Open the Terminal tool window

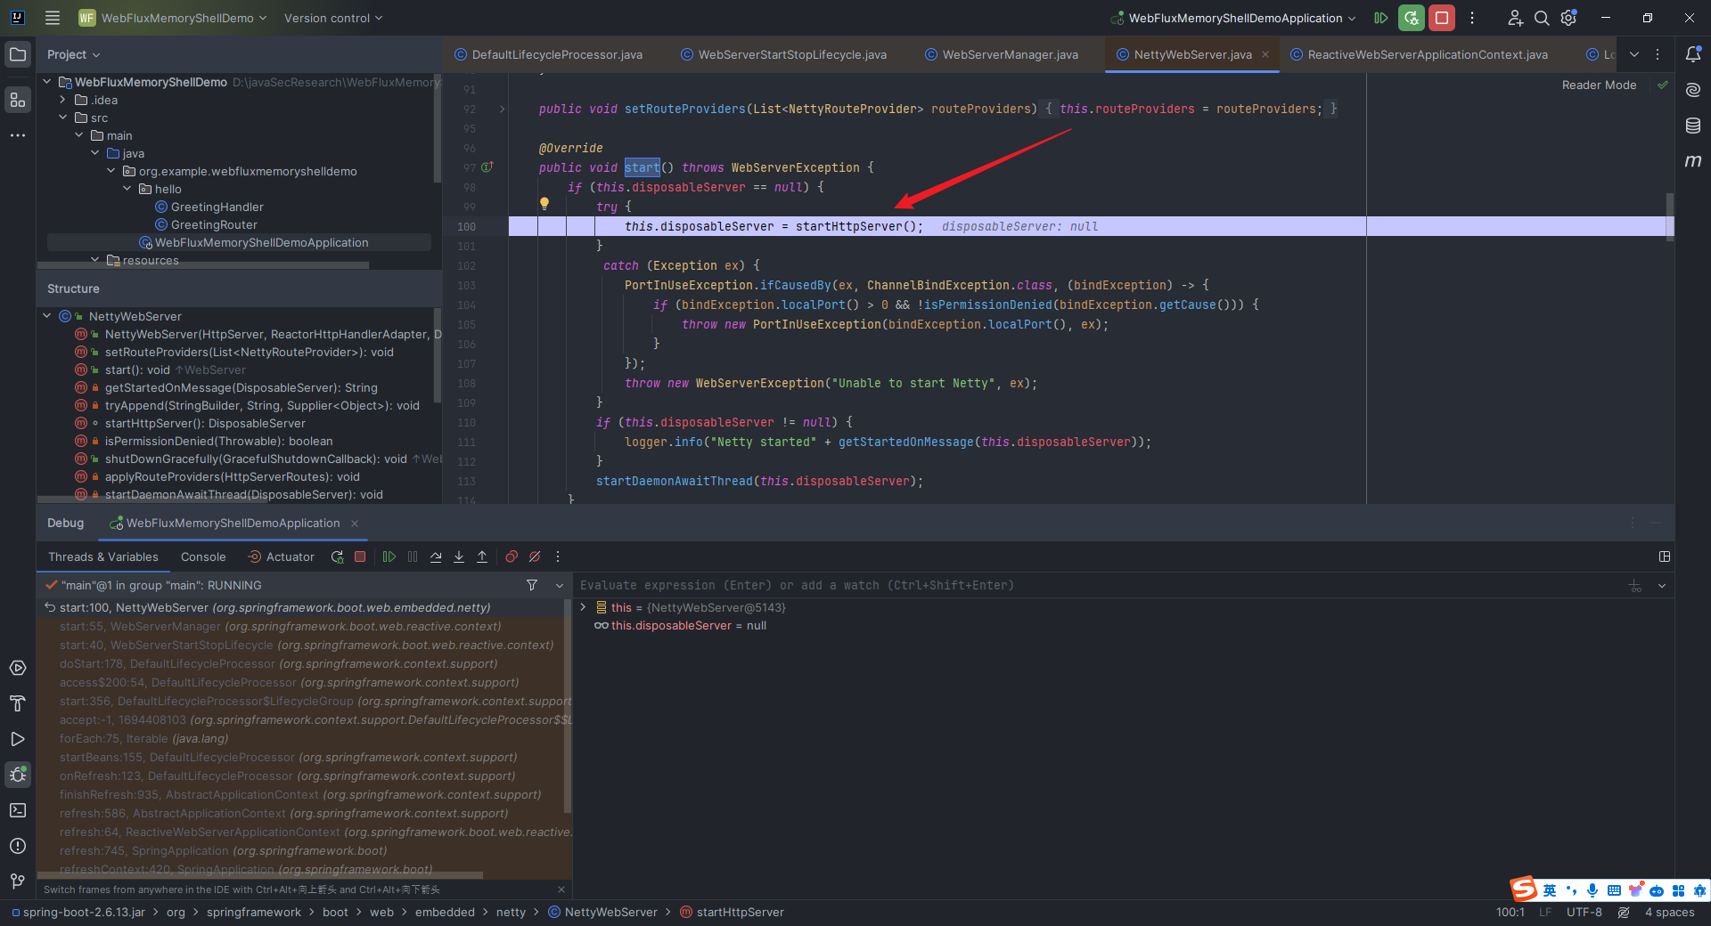tap(18, 810)
